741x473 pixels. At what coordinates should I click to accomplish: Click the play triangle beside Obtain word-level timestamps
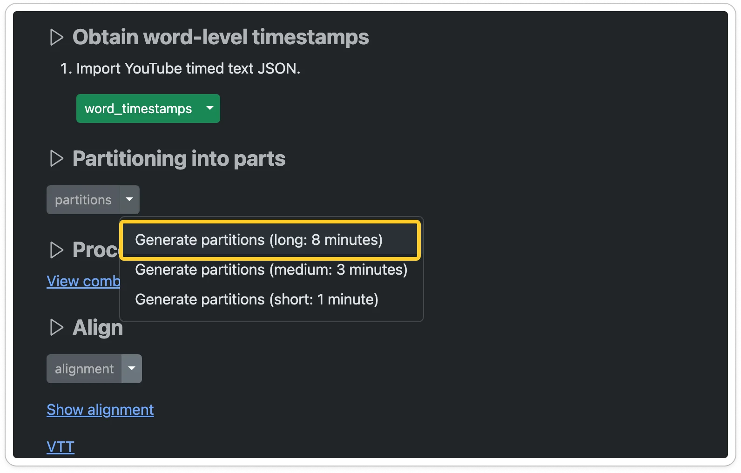point(56,37)
